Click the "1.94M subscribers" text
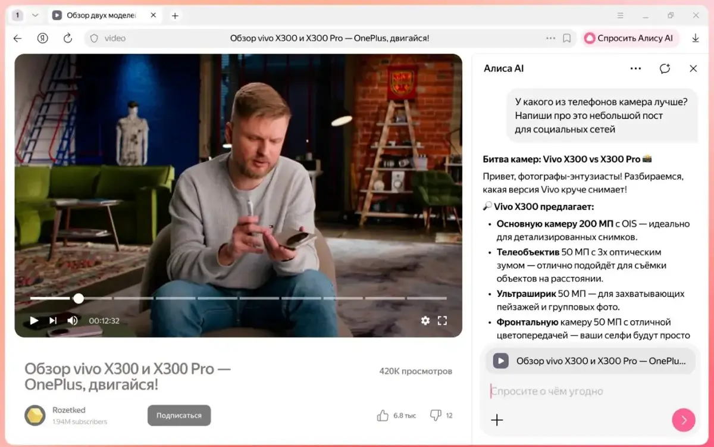The height and width of the screenshot is (447, 714). (80, 422)
